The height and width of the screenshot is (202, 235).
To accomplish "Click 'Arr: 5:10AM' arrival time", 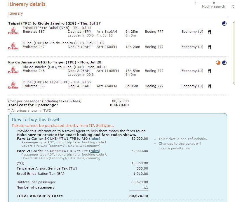I will 107,32.
